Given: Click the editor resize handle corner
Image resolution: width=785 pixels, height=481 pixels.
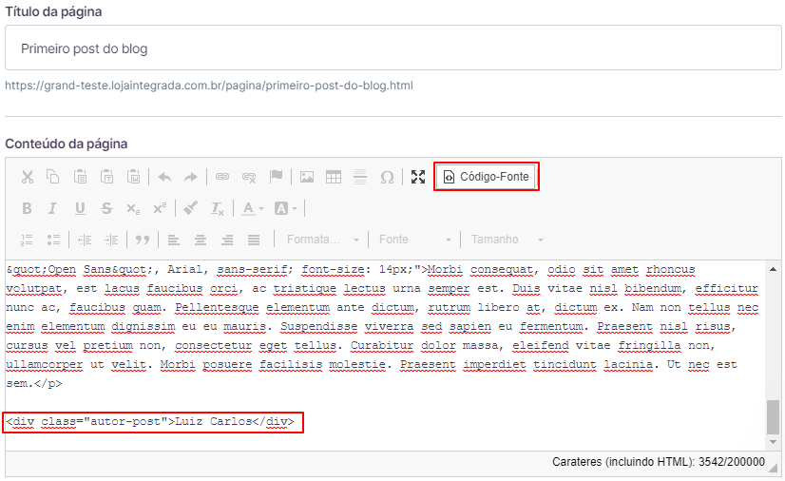Looking at the screenshot, I should pyautogui.click(x=775, y=467).
